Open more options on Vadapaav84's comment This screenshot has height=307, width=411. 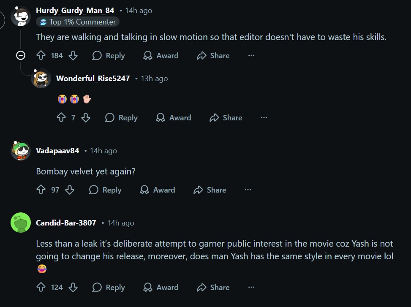click(248, 190)
